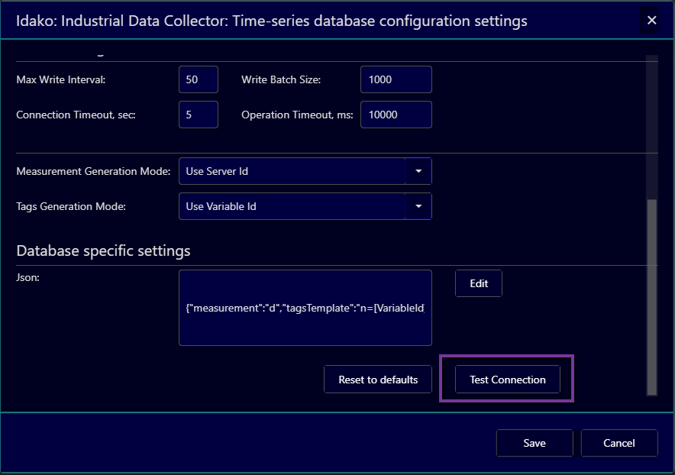Open the Tags Generation Mode dropdown arrow
Viewport: 675px width, 475px height.
tap(418, 206)
